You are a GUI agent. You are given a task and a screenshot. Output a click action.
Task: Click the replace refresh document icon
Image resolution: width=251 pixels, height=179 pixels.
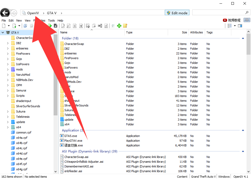coord(106,26)
